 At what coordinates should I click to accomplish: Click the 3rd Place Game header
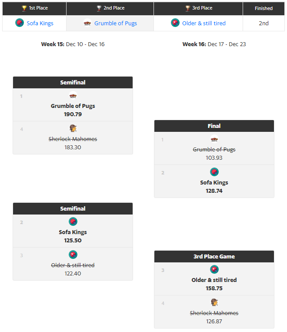coord(214,256)
